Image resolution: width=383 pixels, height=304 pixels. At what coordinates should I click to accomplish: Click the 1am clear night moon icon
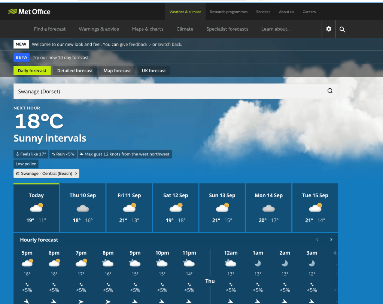coord(258,263)
